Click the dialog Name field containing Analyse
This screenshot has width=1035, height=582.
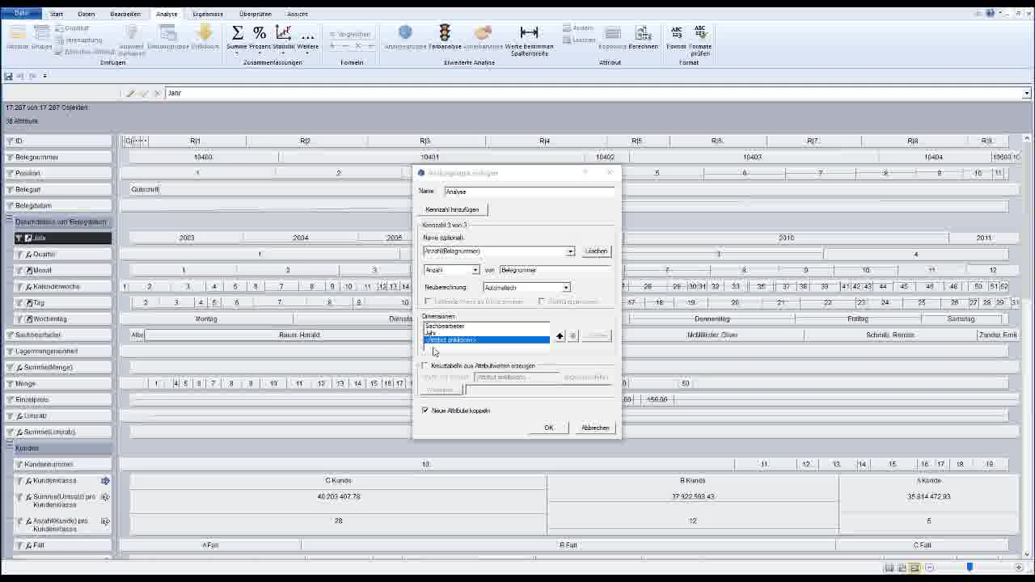click(x=530, y=192)
